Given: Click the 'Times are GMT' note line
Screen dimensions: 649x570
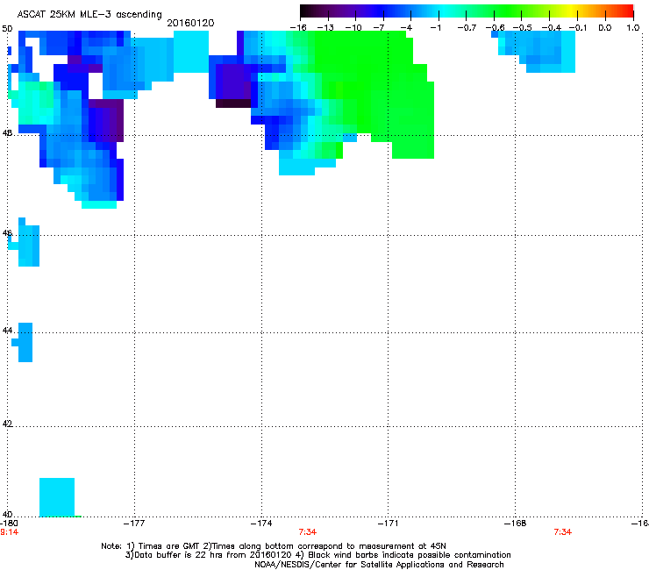Looking at the screenshot, I should pyautogui.click(x=274, y=546).
